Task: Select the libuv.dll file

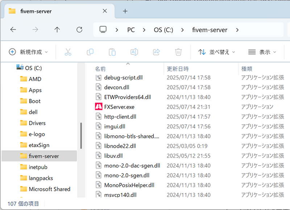Action: coord(113,156)
